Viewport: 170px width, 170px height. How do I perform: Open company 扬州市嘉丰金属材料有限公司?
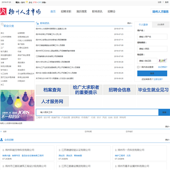coord(133,166)
